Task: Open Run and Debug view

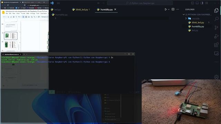Action: pyautogui.click(x=217, y=36)
